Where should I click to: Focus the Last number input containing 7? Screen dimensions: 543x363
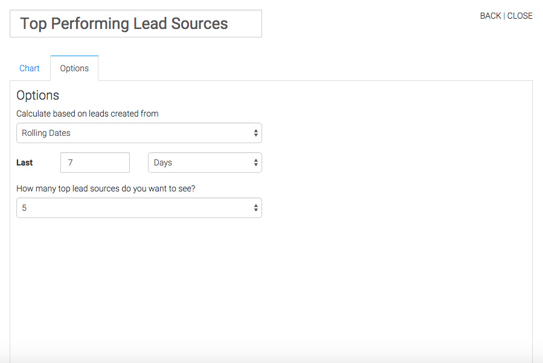coord(95,162)
